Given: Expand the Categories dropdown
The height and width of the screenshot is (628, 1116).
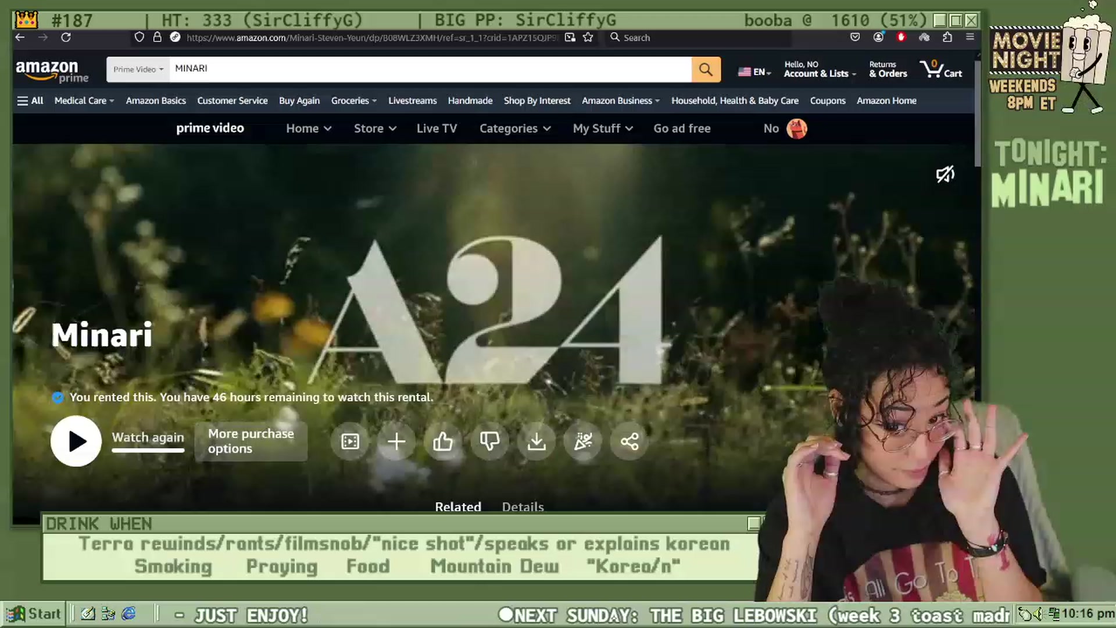Looking at the screenshot, I should point(515,129).
